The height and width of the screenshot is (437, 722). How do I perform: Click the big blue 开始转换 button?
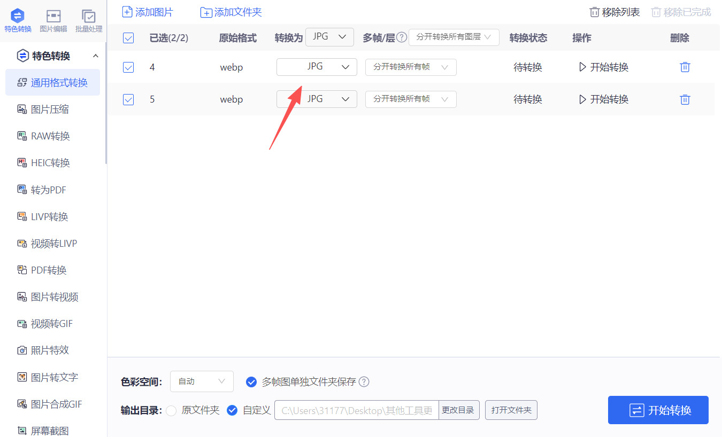(x=658, y=410)
